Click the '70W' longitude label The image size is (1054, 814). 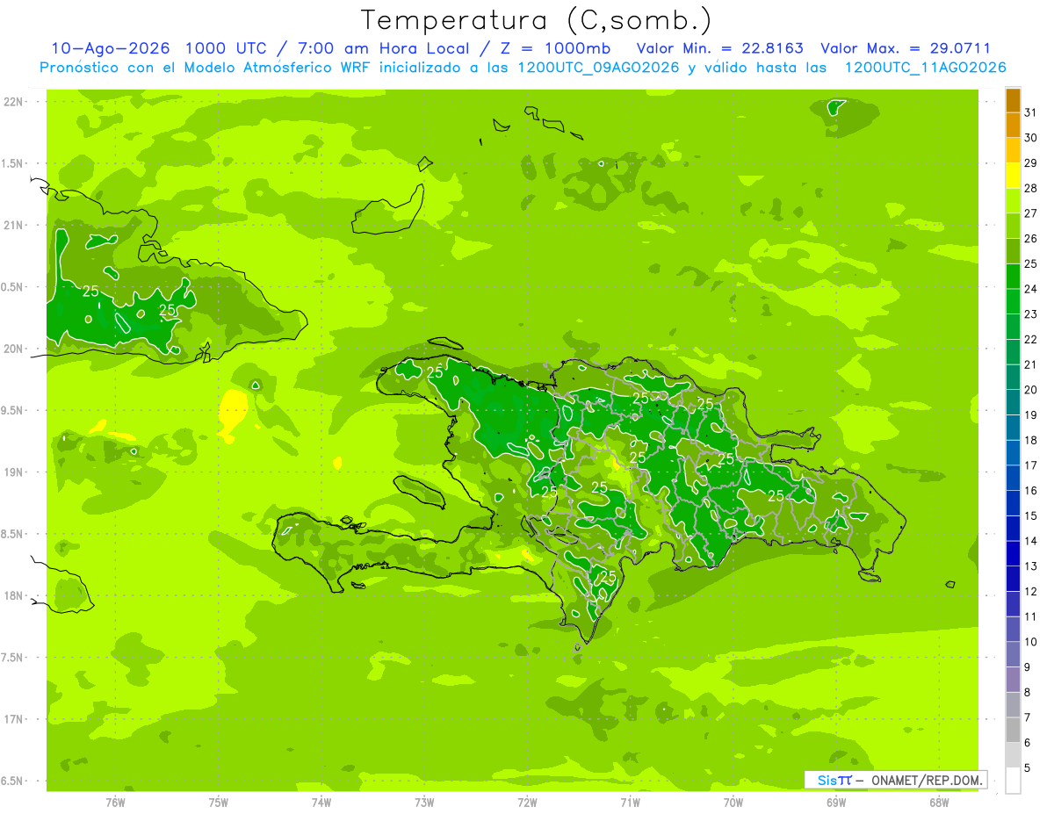coord(733,802)
